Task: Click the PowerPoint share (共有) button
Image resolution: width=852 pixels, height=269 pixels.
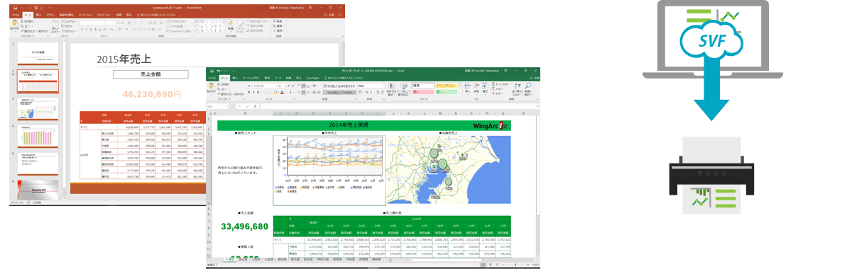Action: (329, 15)
